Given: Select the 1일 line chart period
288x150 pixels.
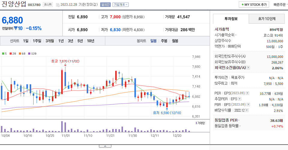Looking at the screenshot, I should click(26, 41).
